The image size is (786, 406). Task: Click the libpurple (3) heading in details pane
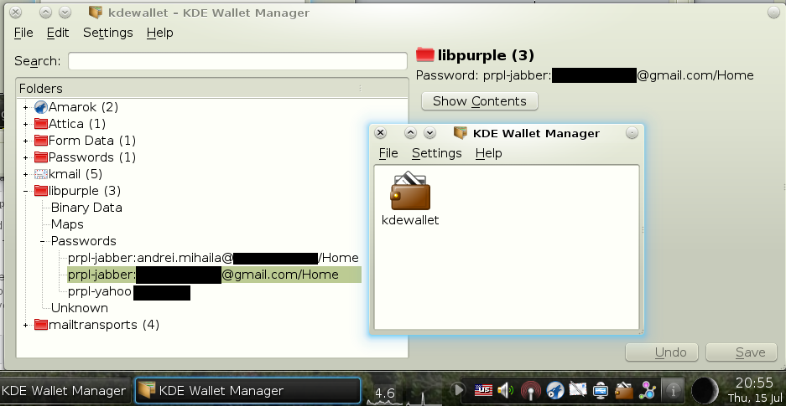pyautogui.click(x=486, y=55)
